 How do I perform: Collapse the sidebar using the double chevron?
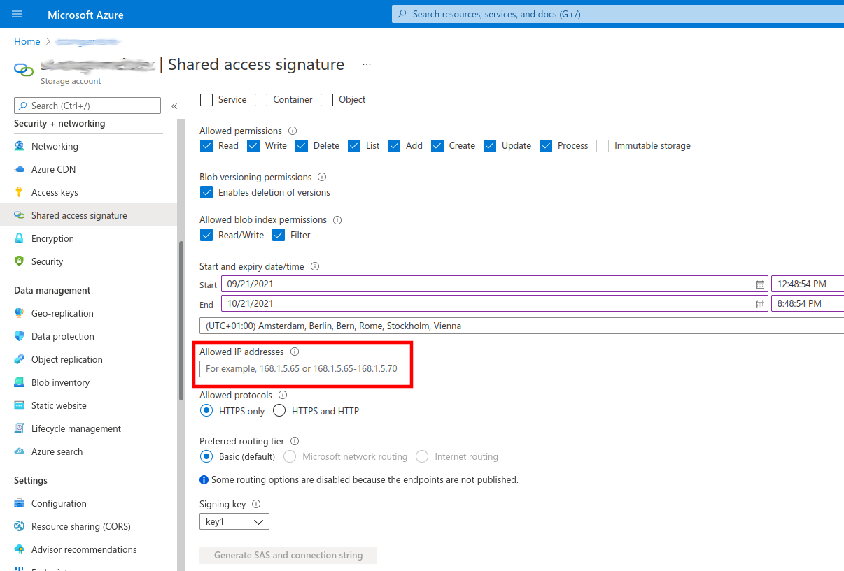pos(174,106)
